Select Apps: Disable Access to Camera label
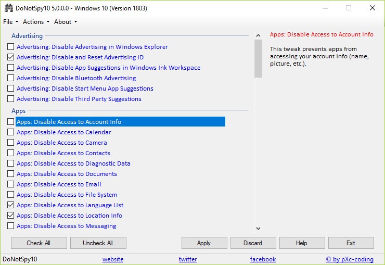This screenshot has width=385, height=265. (62, 143)
